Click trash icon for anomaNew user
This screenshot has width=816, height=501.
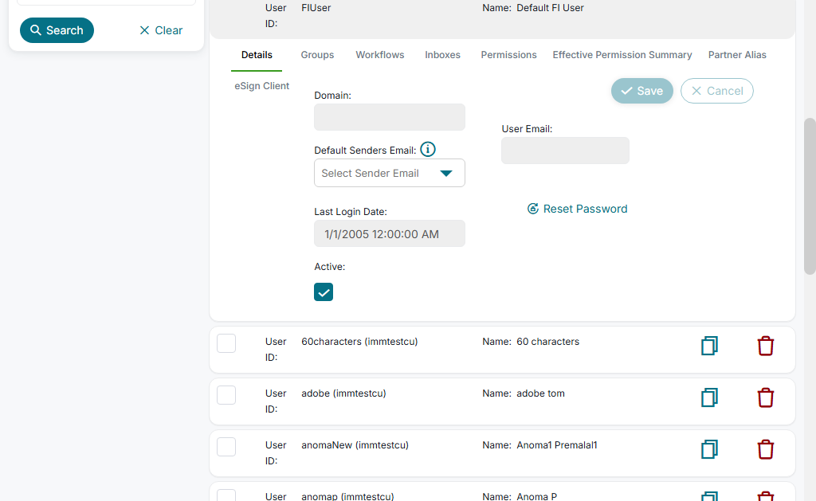[x=765, y=449]
